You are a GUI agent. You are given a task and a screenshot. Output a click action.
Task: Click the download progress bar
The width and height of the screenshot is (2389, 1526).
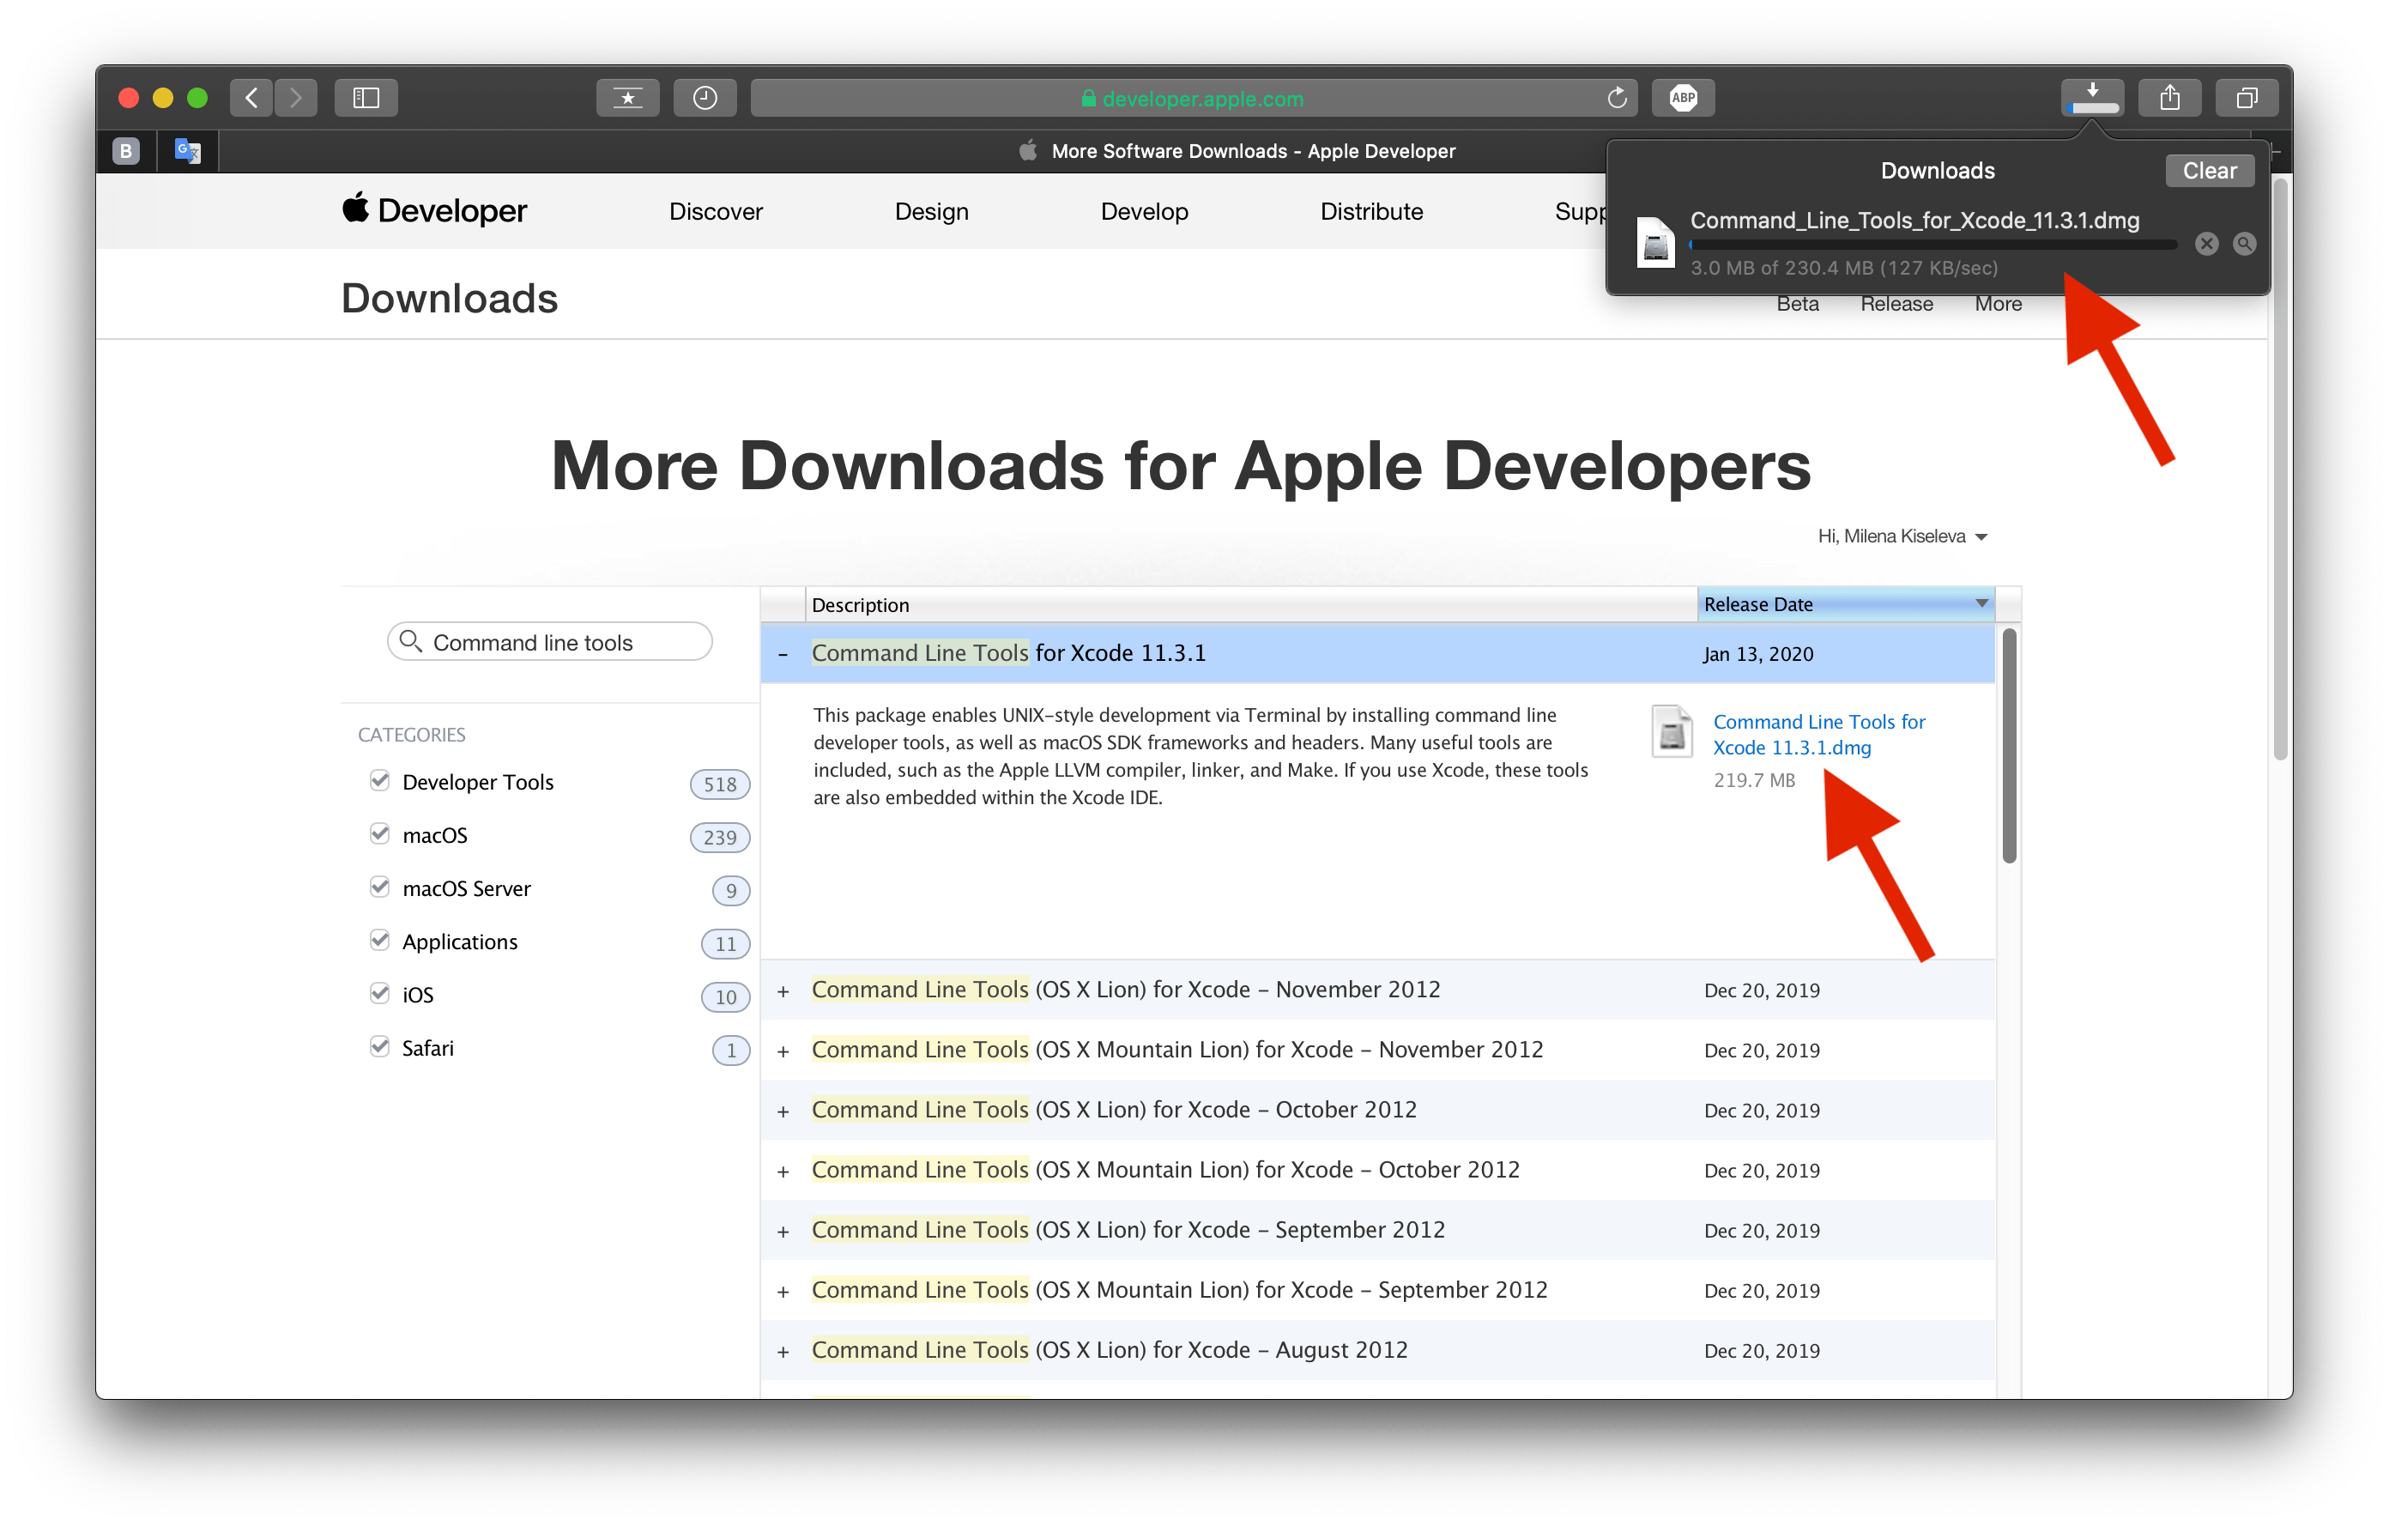click(x=1932, y=244)
